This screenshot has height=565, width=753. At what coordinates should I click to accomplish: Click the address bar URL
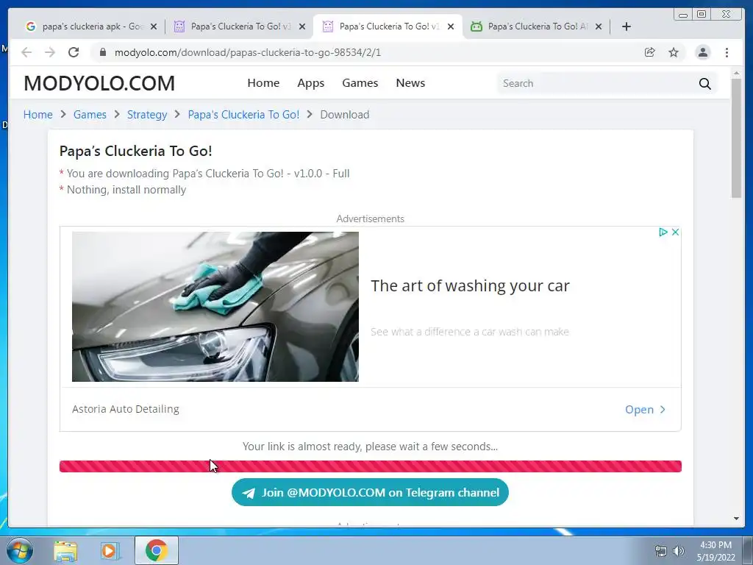[x=248, y=52]
